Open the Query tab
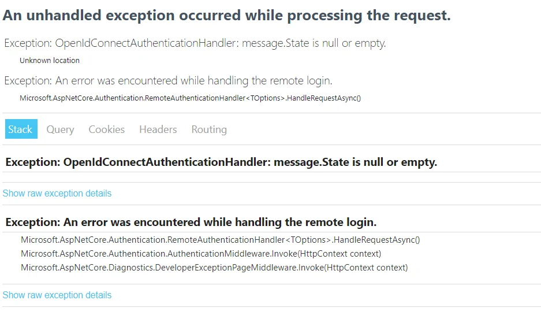The width and height of the screenshot is (541, 326). (x=61, y=129)
